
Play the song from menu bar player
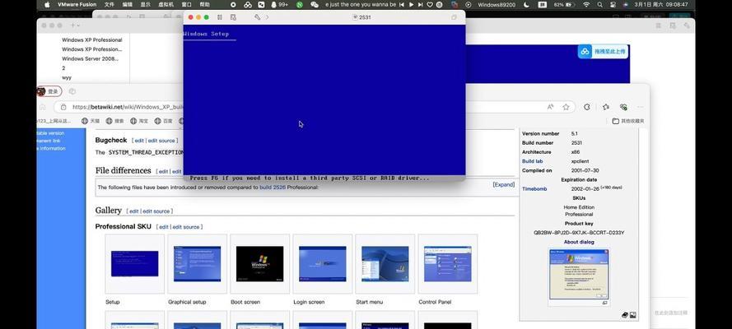tap(411, 4)
